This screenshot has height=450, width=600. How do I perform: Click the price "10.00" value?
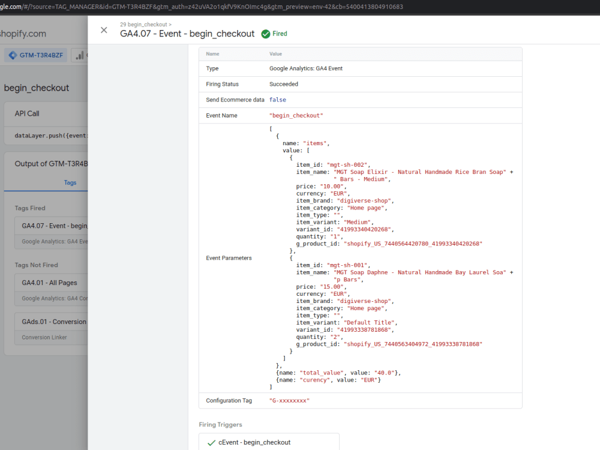[x=332, y=187]
